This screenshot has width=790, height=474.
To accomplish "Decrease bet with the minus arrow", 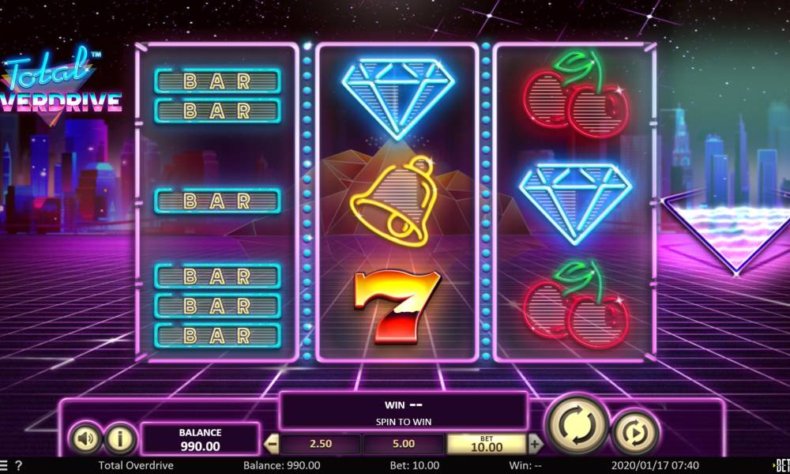I will [272, 444].
